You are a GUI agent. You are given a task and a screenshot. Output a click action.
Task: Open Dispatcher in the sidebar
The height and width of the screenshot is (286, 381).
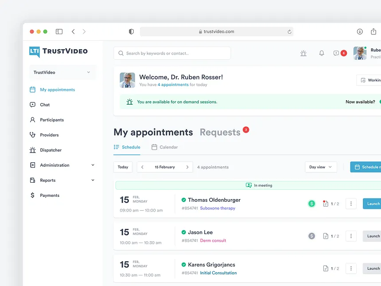click(x=51, y=150)
